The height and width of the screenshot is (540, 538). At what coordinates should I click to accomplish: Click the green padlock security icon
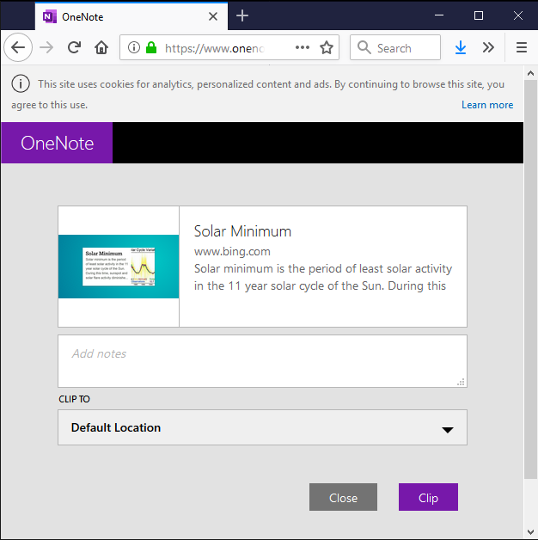(x=151, y=48)
